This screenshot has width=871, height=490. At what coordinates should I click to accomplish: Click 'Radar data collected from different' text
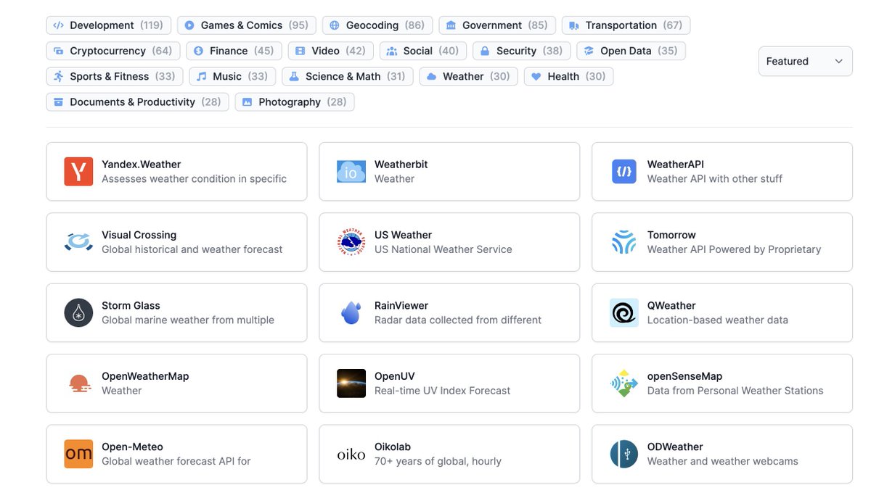point(458,320)
